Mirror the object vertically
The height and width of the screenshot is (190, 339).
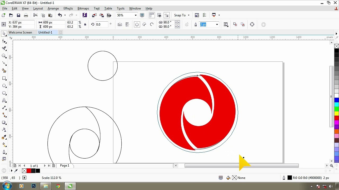click(127, 25)
